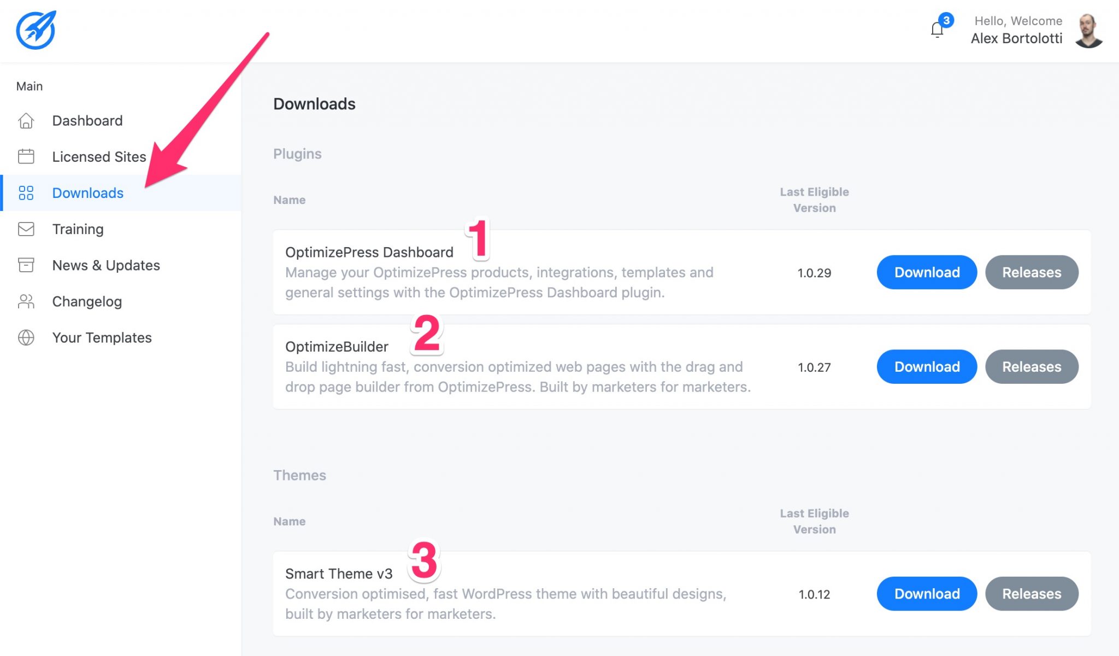Image resolution: width=1119 pixels, height=656 pixels.
Task: Click the Changelog people icon
Action: pos(26,302)
